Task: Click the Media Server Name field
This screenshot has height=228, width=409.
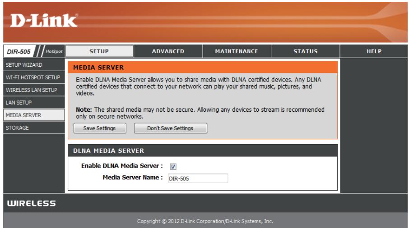Action: click(x=198, y=178)
